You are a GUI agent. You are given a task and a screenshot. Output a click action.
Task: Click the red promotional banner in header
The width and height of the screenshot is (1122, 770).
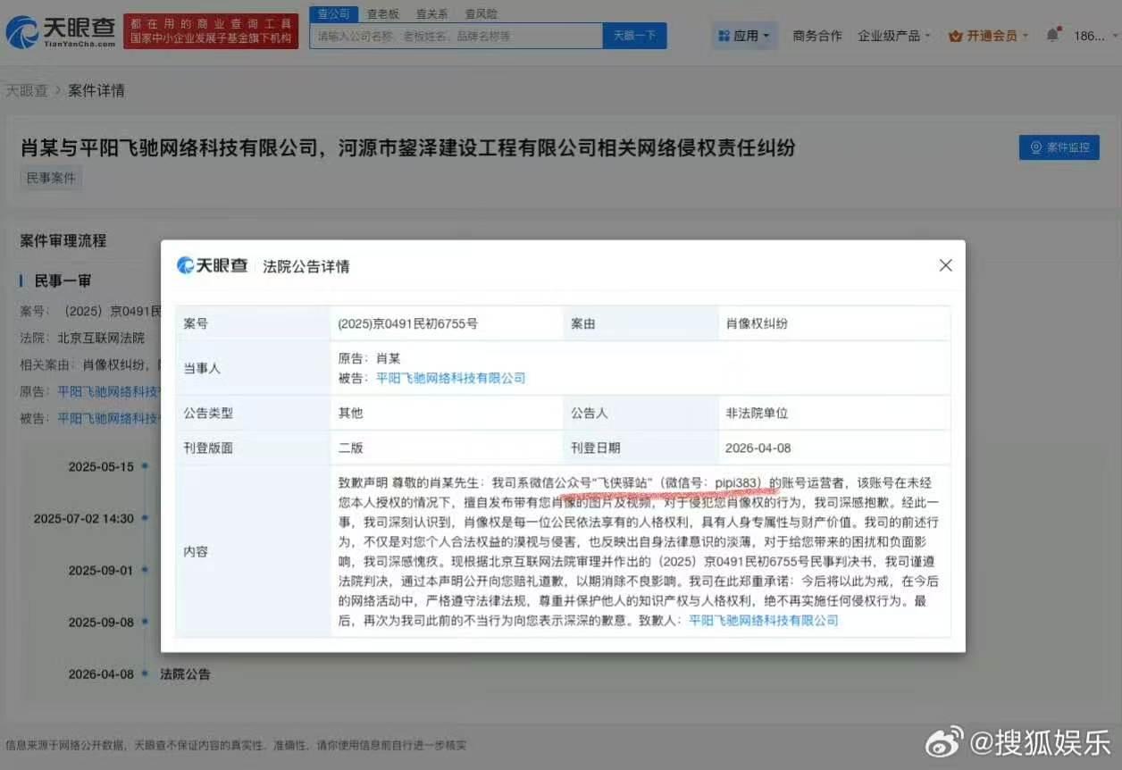point(211,31)
